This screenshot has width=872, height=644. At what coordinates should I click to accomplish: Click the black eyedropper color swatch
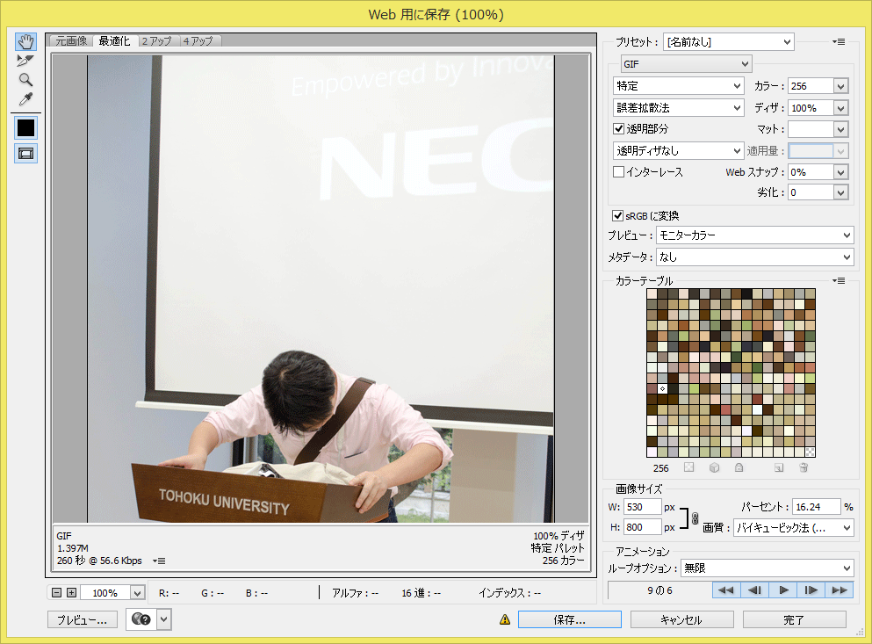point(26,127)
